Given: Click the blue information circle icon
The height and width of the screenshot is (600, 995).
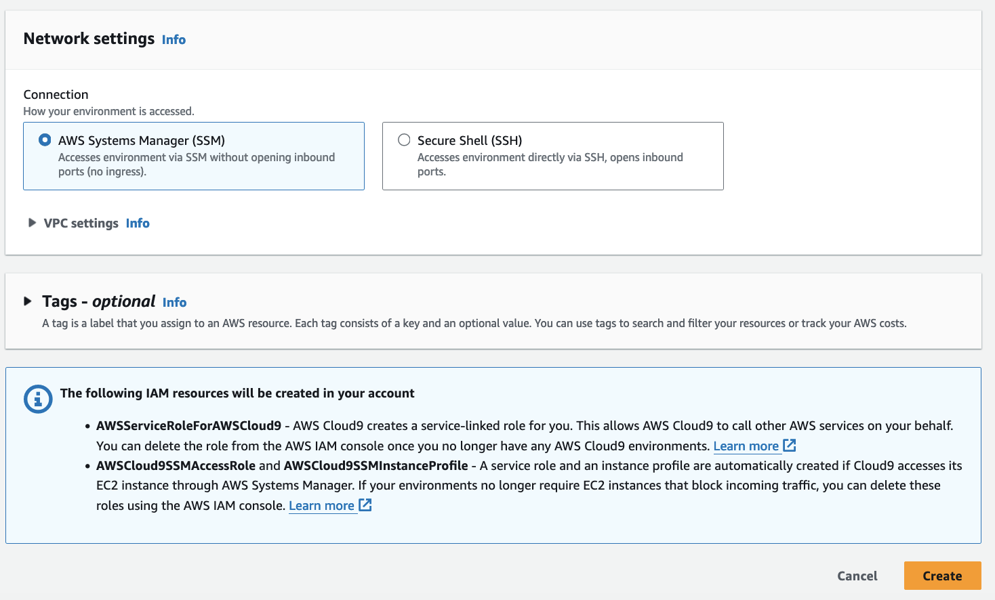Looking at the screenshot, I should point(38,400).
